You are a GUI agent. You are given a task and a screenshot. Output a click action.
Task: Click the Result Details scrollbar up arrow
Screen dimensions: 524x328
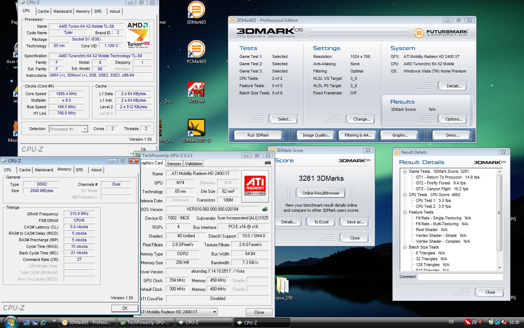pyautogui.click(x=499, y=171)
